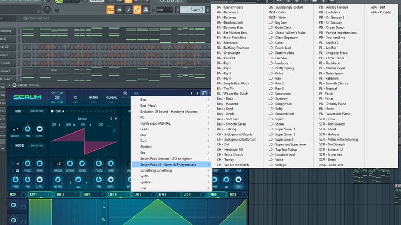Toggle the OSC A enable checkbox
Image resolution: width=401 pixels, height=225 pixels.
coord(52,111)
